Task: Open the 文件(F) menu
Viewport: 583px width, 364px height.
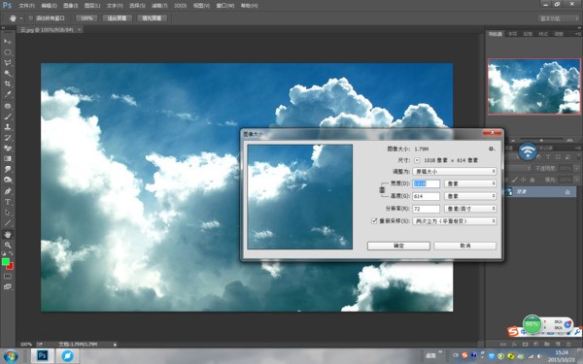Action: 27,6
